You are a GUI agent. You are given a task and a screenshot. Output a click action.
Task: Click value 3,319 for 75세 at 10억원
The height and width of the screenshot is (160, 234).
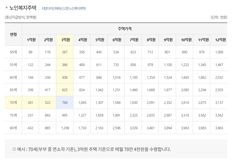(185, 115)
